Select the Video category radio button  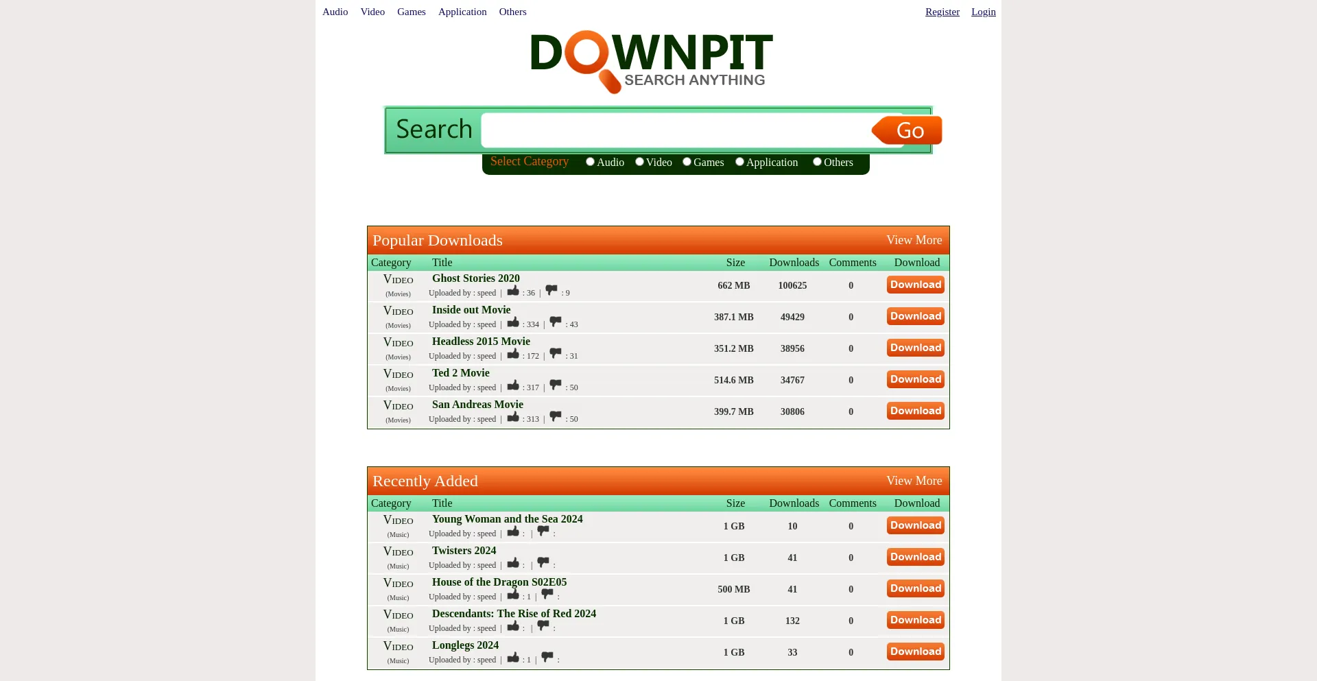point(639,162)
